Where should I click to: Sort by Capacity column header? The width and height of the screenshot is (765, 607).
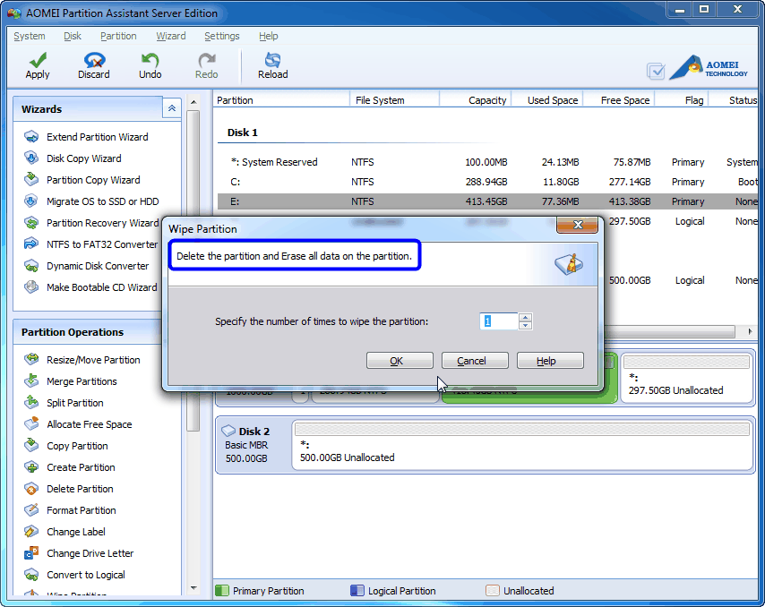pyautogui.click(x=475, y=100)
